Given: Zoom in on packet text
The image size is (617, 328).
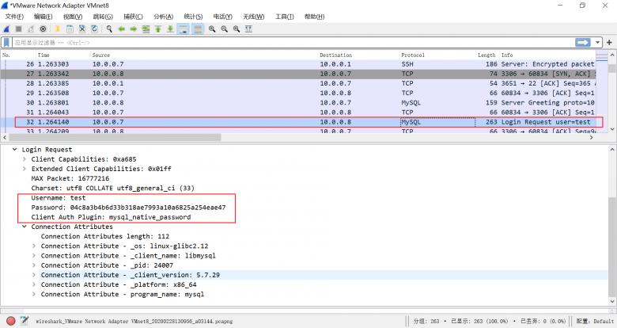Looking at the screenshot, I should pos(212,29).
